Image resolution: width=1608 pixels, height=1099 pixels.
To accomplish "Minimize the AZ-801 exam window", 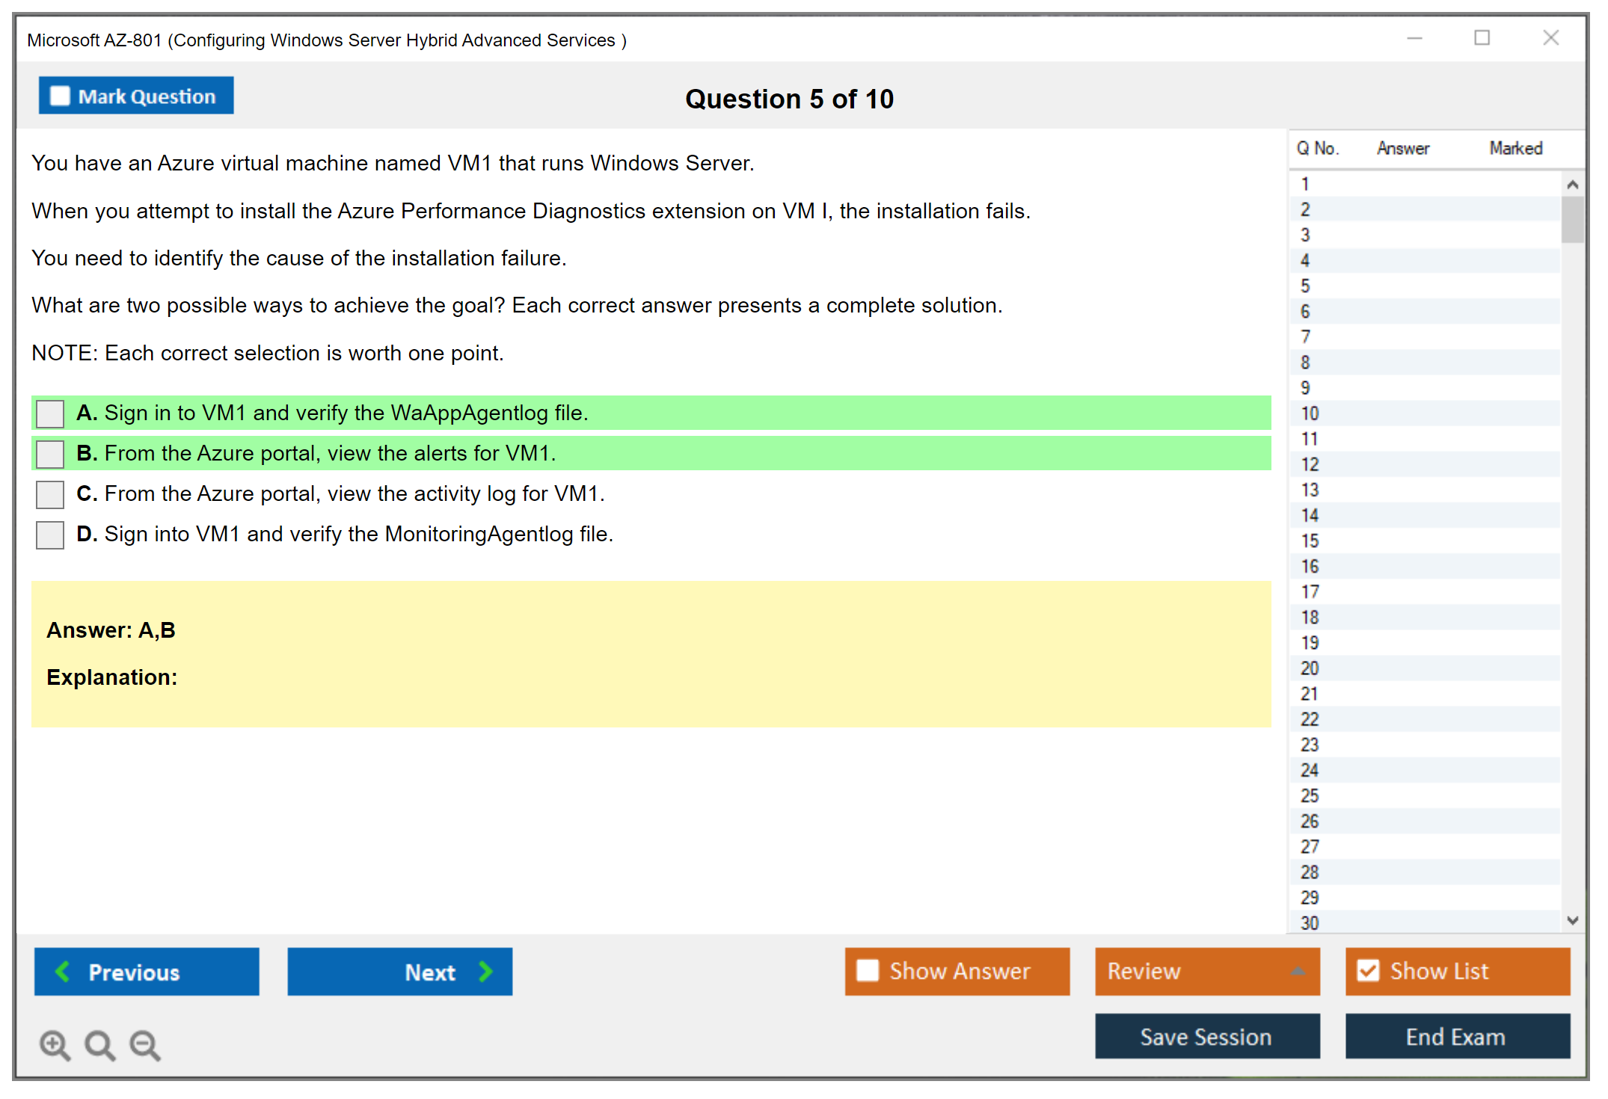I will click(x=1414, y=38).
